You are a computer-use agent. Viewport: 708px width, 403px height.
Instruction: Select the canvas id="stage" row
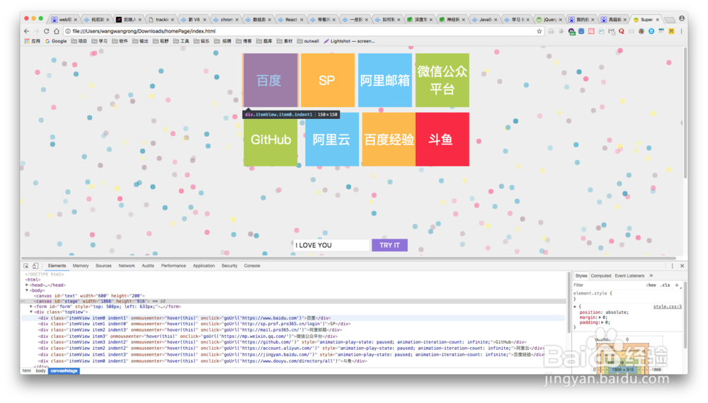tap(294, 301)
